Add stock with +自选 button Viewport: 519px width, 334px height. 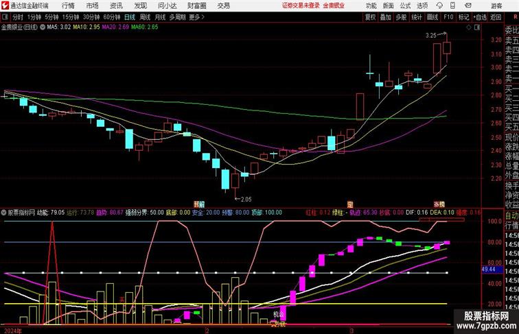click(x=480, y=17)
